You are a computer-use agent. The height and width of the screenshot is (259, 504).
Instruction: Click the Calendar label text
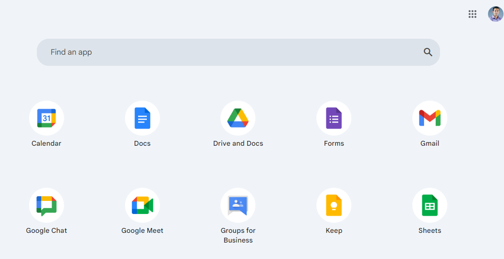(47, 143)
